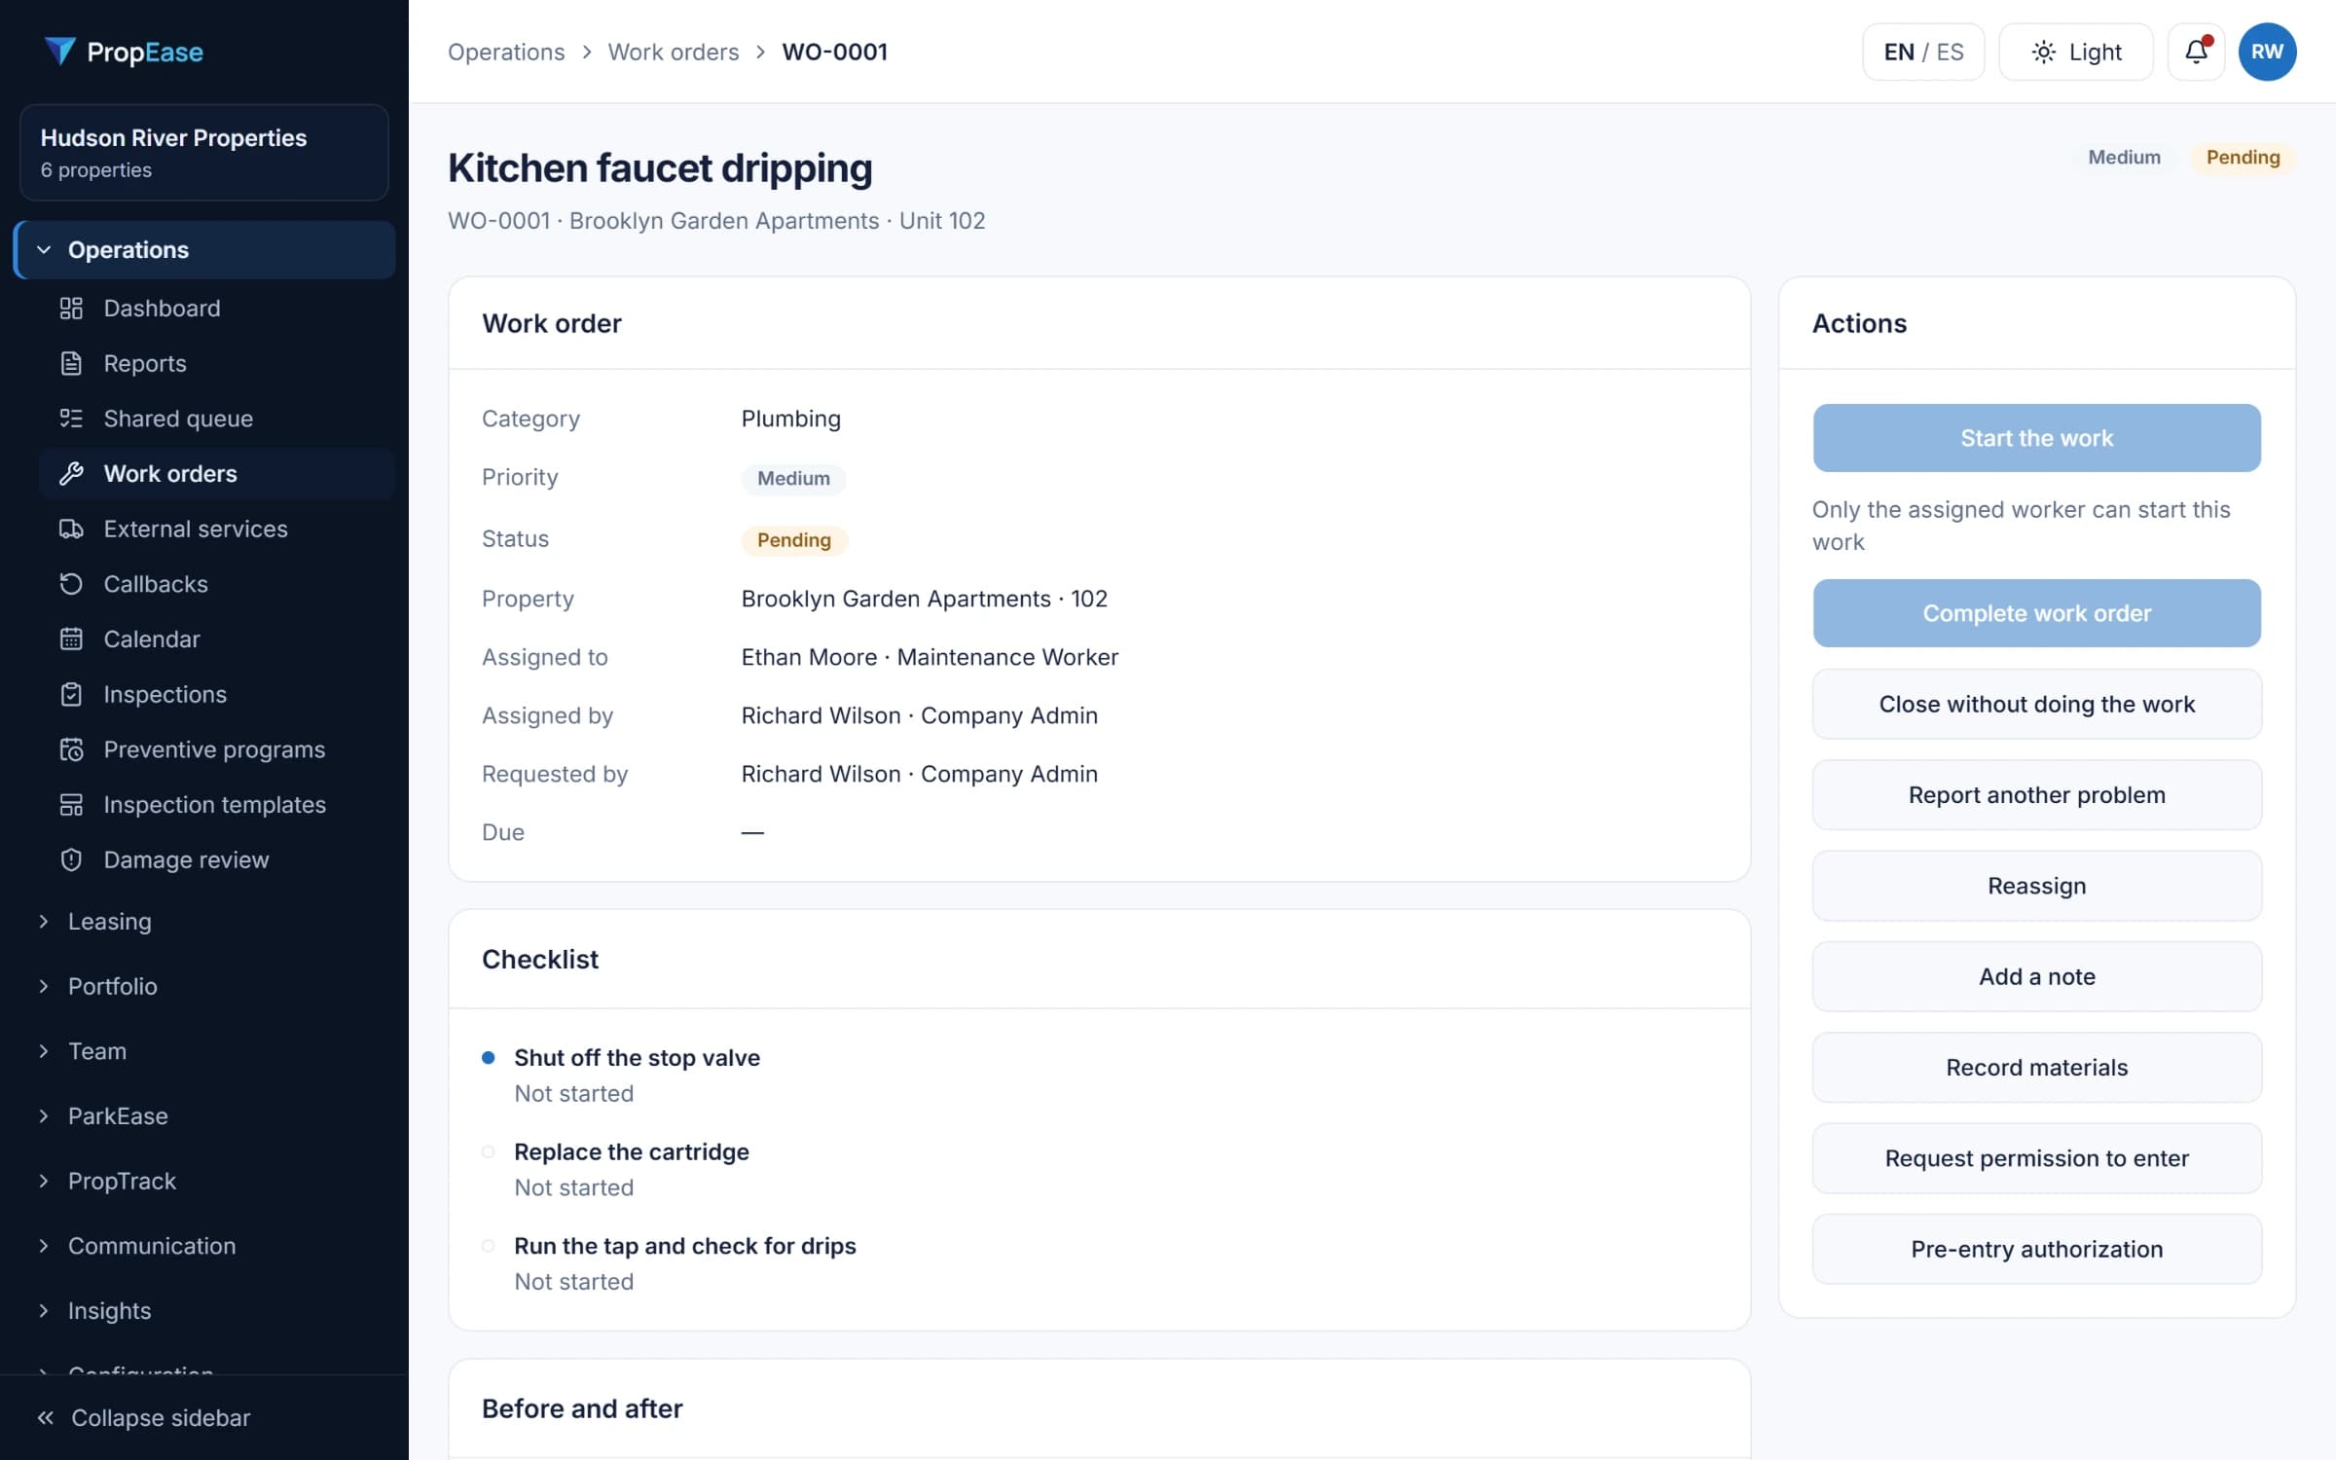Open the notifications bell

coord(2196,52)
